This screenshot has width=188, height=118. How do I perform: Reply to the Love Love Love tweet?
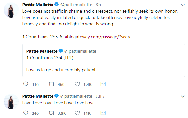[x=26, y=113]
